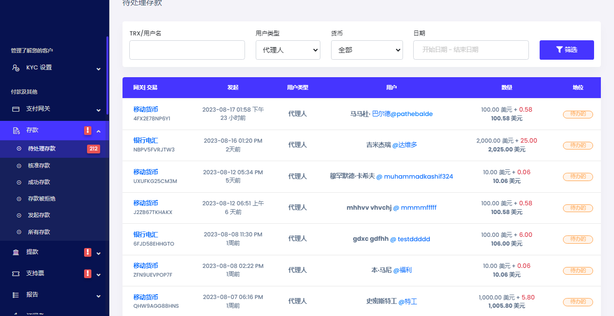The width and height of the screenshot is (614, 316).
Task: Click the 支付网关 card icon
Action: click(16, 109)
